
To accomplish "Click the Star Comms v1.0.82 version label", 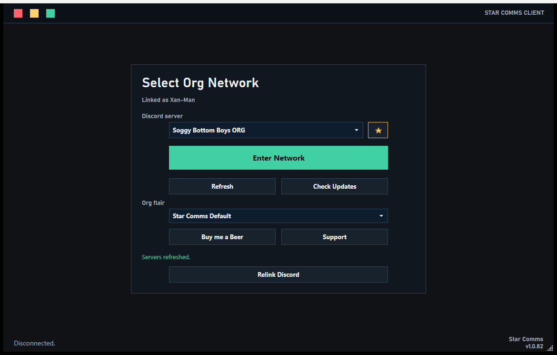I will click(526, 343).
